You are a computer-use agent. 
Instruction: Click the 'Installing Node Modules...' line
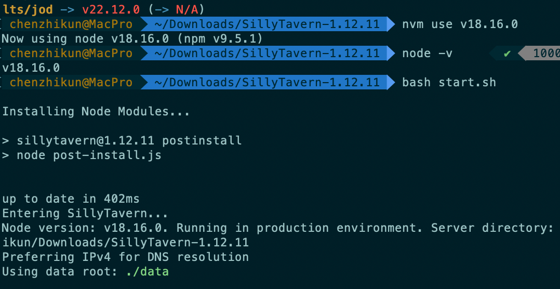[x=96, y=111]
